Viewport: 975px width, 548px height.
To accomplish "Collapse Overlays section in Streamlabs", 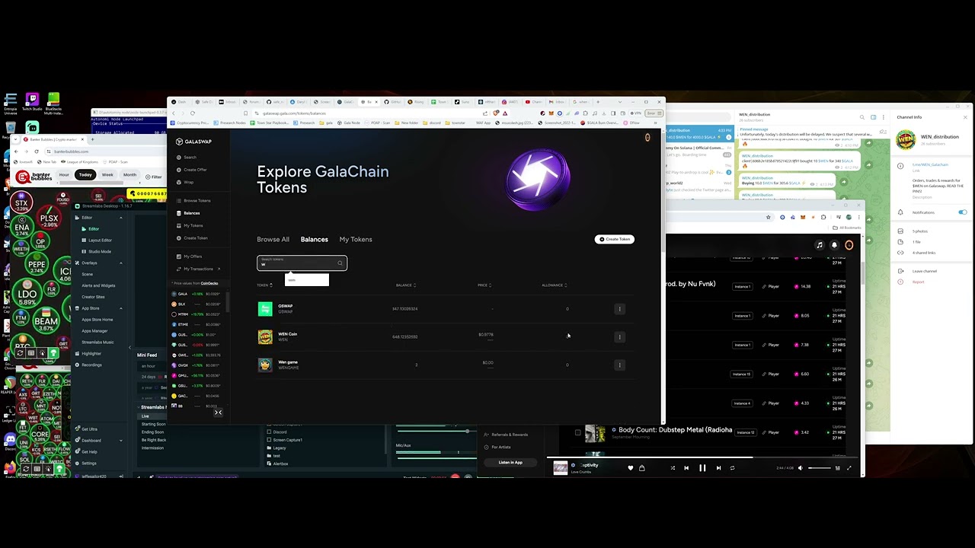I will pyautogui.click(x=120, y=263).
